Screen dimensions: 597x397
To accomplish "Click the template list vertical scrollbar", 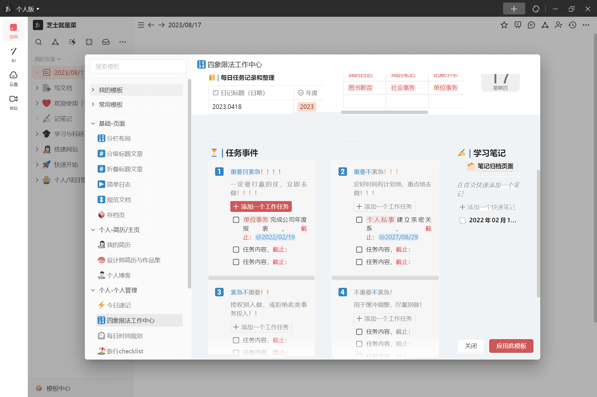I will pyautogui.click(x=189, y=184).
